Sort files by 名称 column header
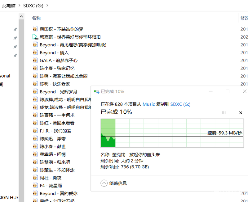Screen dimensions: 248x202 [36, 18]
